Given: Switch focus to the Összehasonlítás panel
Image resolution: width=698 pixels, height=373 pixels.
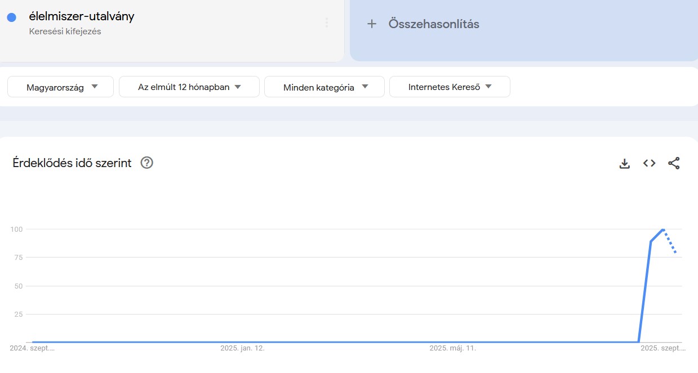Looking at the screenshot, I should point(523,30).
